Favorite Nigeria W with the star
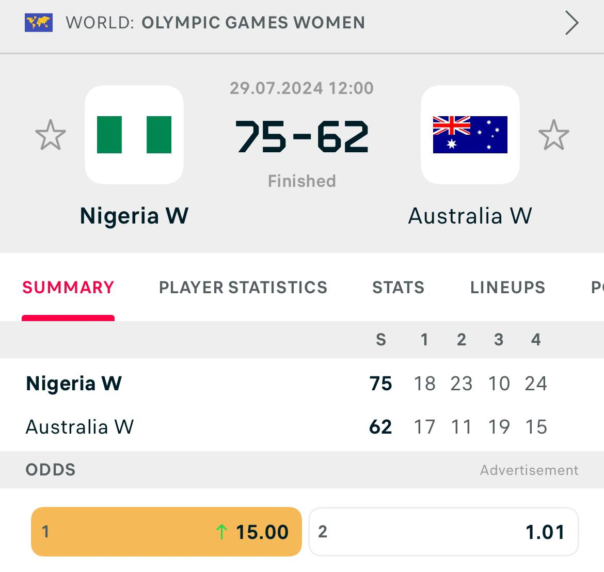The image size is (604, 572). click(x=51, y=135)
